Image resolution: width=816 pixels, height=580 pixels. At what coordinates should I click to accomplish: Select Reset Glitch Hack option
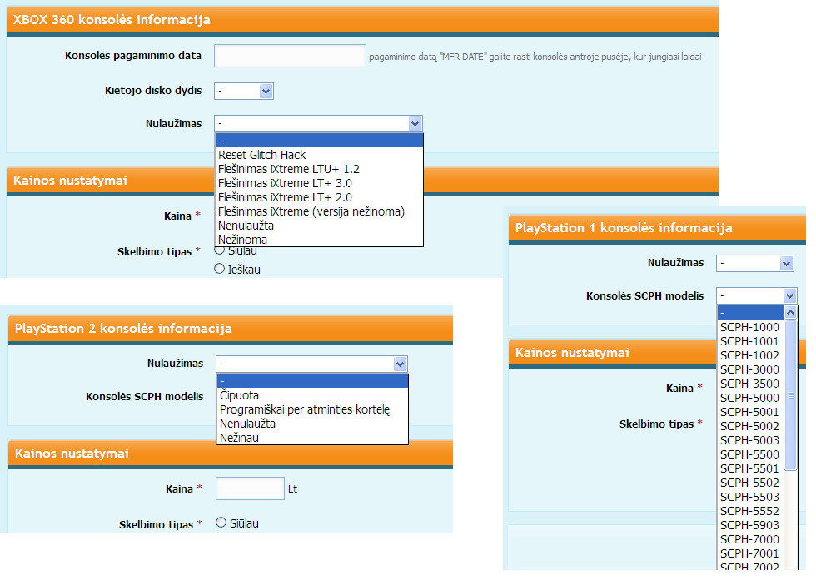319,155
